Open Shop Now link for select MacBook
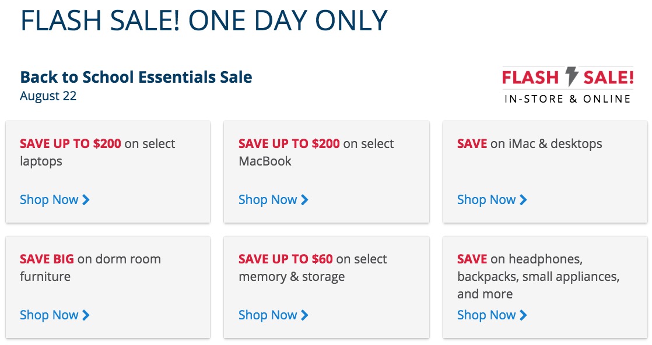Viewport: 652px width, 345px height. coord(273,200)
